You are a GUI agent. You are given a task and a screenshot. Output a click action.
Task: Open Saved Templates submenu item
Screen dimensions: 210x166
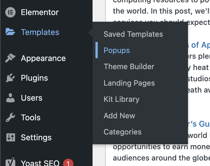tap(133, 34)
